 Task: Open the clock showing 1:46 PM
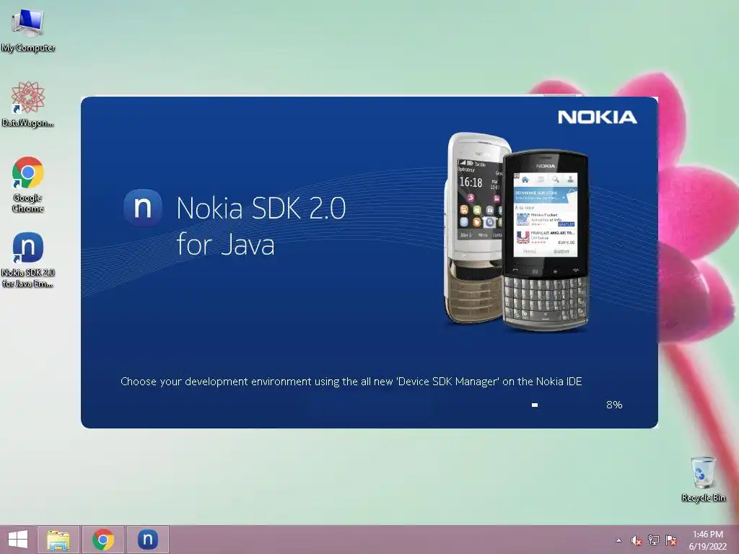tap(707, 540)
